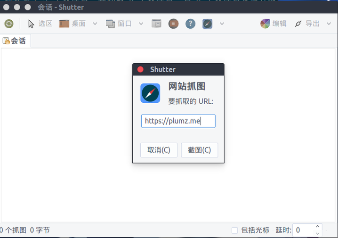
Task: Open the 窗口 dropdown arrow
Action: pyautogui.click(x=141, y=24)
